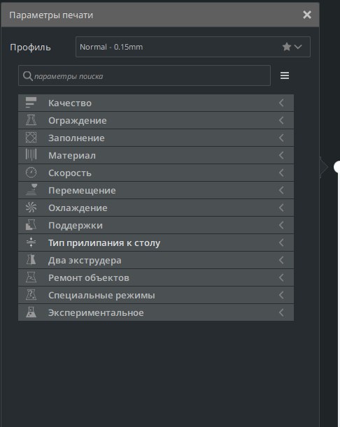The image size is (340, 427).
Task: Click the Заполнение category icon
Action: click(31, 138)
